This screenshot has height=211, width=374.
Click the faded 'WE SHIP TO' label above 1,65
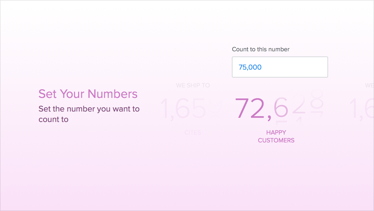[193, 85]
